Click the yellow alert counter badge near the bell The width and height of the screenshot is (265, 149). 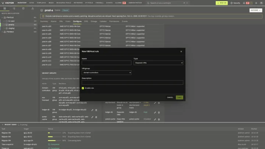251,3
